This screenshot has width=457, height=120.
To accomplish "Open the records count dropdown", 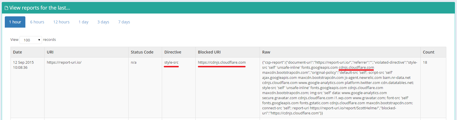I will 31,40.
